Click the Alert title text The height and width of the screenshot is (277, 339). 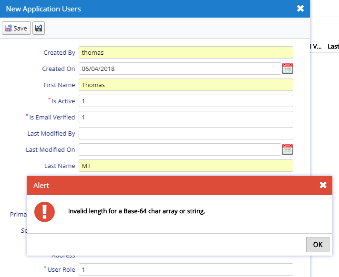tap(41, 186)
